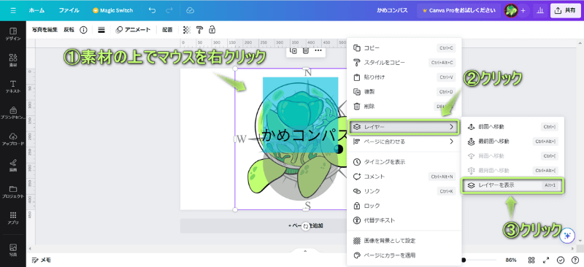The height and width of the screenshot is (267, 584).
Task: Expand the レイヤー submenu
Action: pos(404,127)
